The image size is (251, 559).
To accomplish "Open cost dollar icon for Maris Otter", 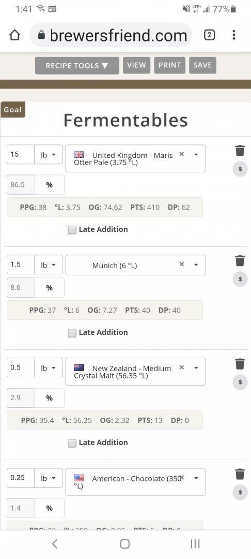I will [240, 169].
